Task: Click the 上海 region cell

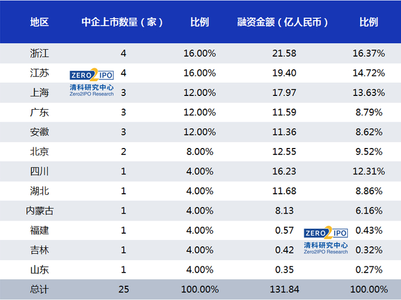Action: tap(40, 93)
